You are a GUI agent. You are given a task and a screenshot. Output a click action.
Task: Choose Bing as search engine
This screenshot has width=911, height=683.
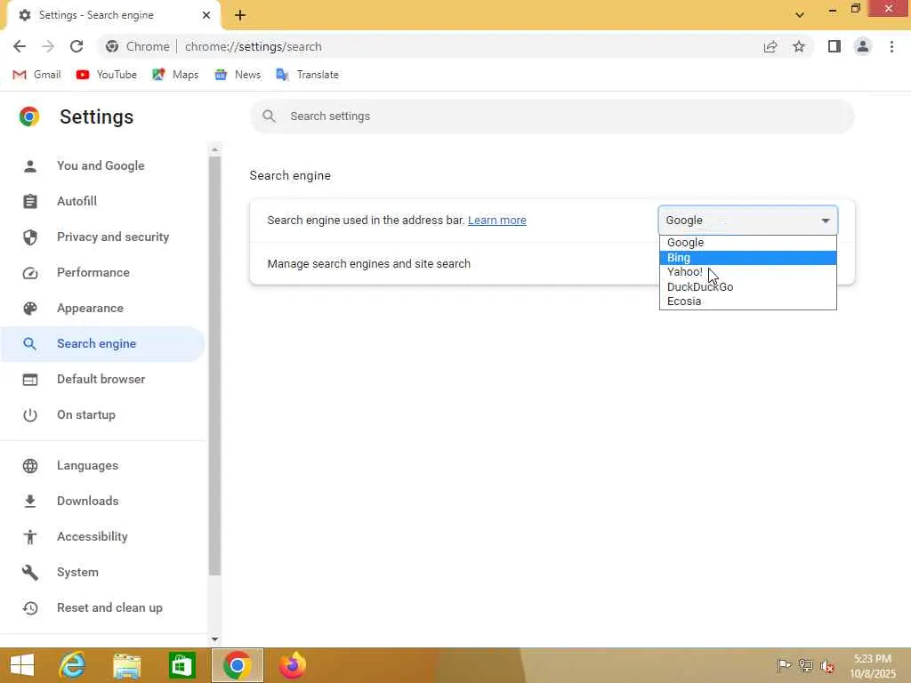point(747,258)
